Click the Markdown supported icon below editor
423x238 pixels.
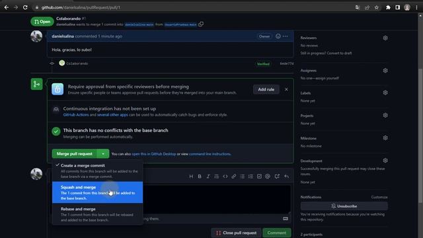click(x=286, y=219)
